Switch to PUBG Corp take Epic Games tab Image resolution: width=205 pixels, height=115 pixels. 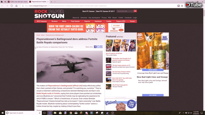(18, 2)
